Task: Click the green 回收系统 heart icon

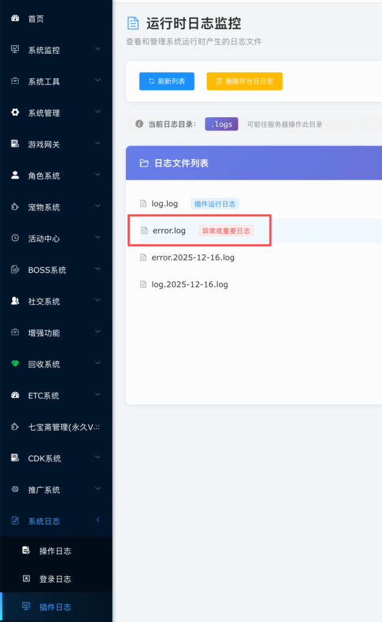Action: [x=15, y=363]
